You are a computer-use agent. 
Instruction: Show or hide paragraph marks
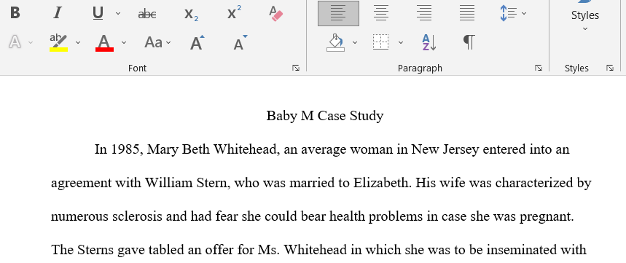[x=469, y=42]
